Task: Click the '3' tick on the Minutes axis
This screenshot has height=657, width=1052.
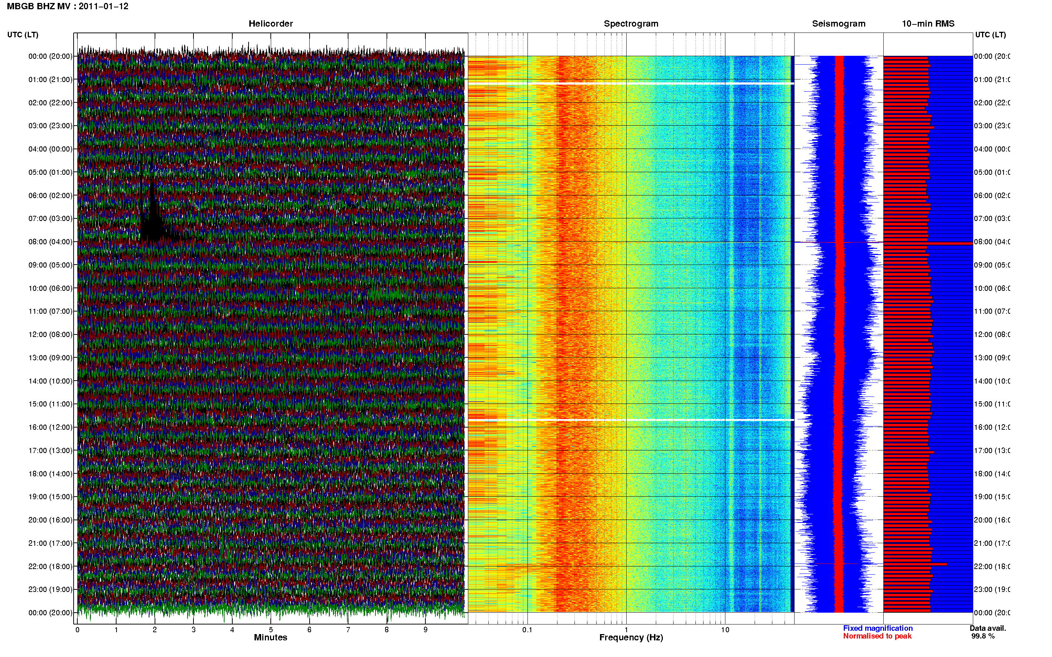Action: (x=193, y=630)
